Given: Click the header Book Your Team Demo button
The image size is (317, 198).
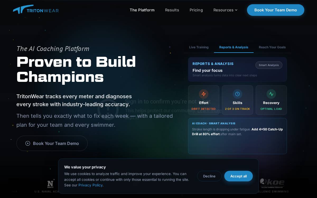Looking at the screenshot, I should [x=276, y=10].
